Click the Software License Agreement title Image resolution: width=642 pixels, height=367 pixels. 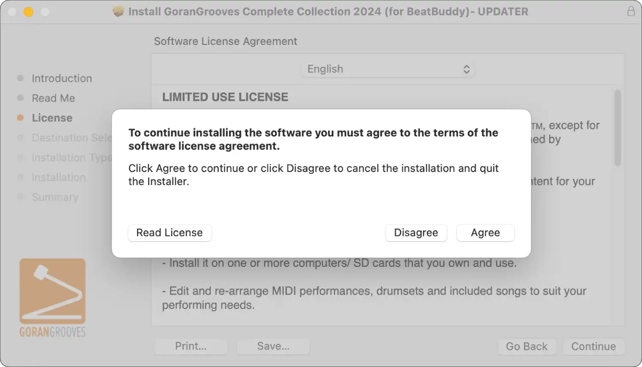[226, 41]
